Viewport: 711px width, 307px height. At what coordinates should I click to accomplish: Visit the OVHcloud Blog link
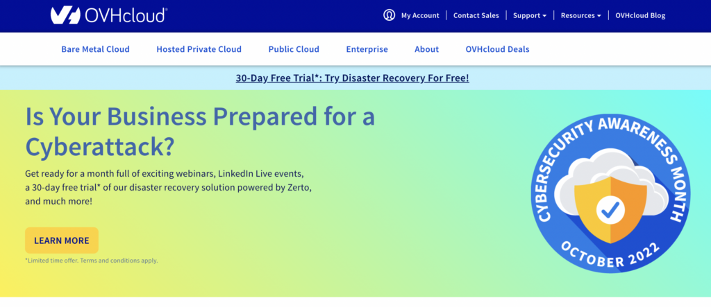[x=640, y=15]
